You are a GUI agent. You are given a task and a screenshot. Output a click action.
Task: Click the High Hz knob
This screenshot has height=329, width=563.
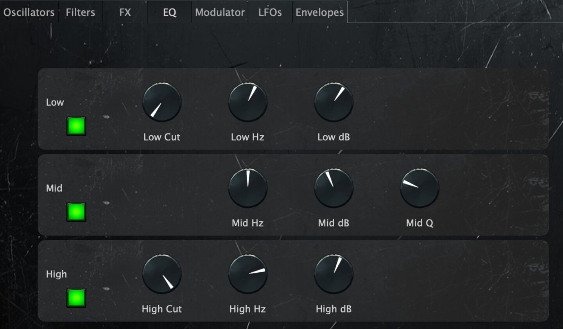tap(248, 274)
